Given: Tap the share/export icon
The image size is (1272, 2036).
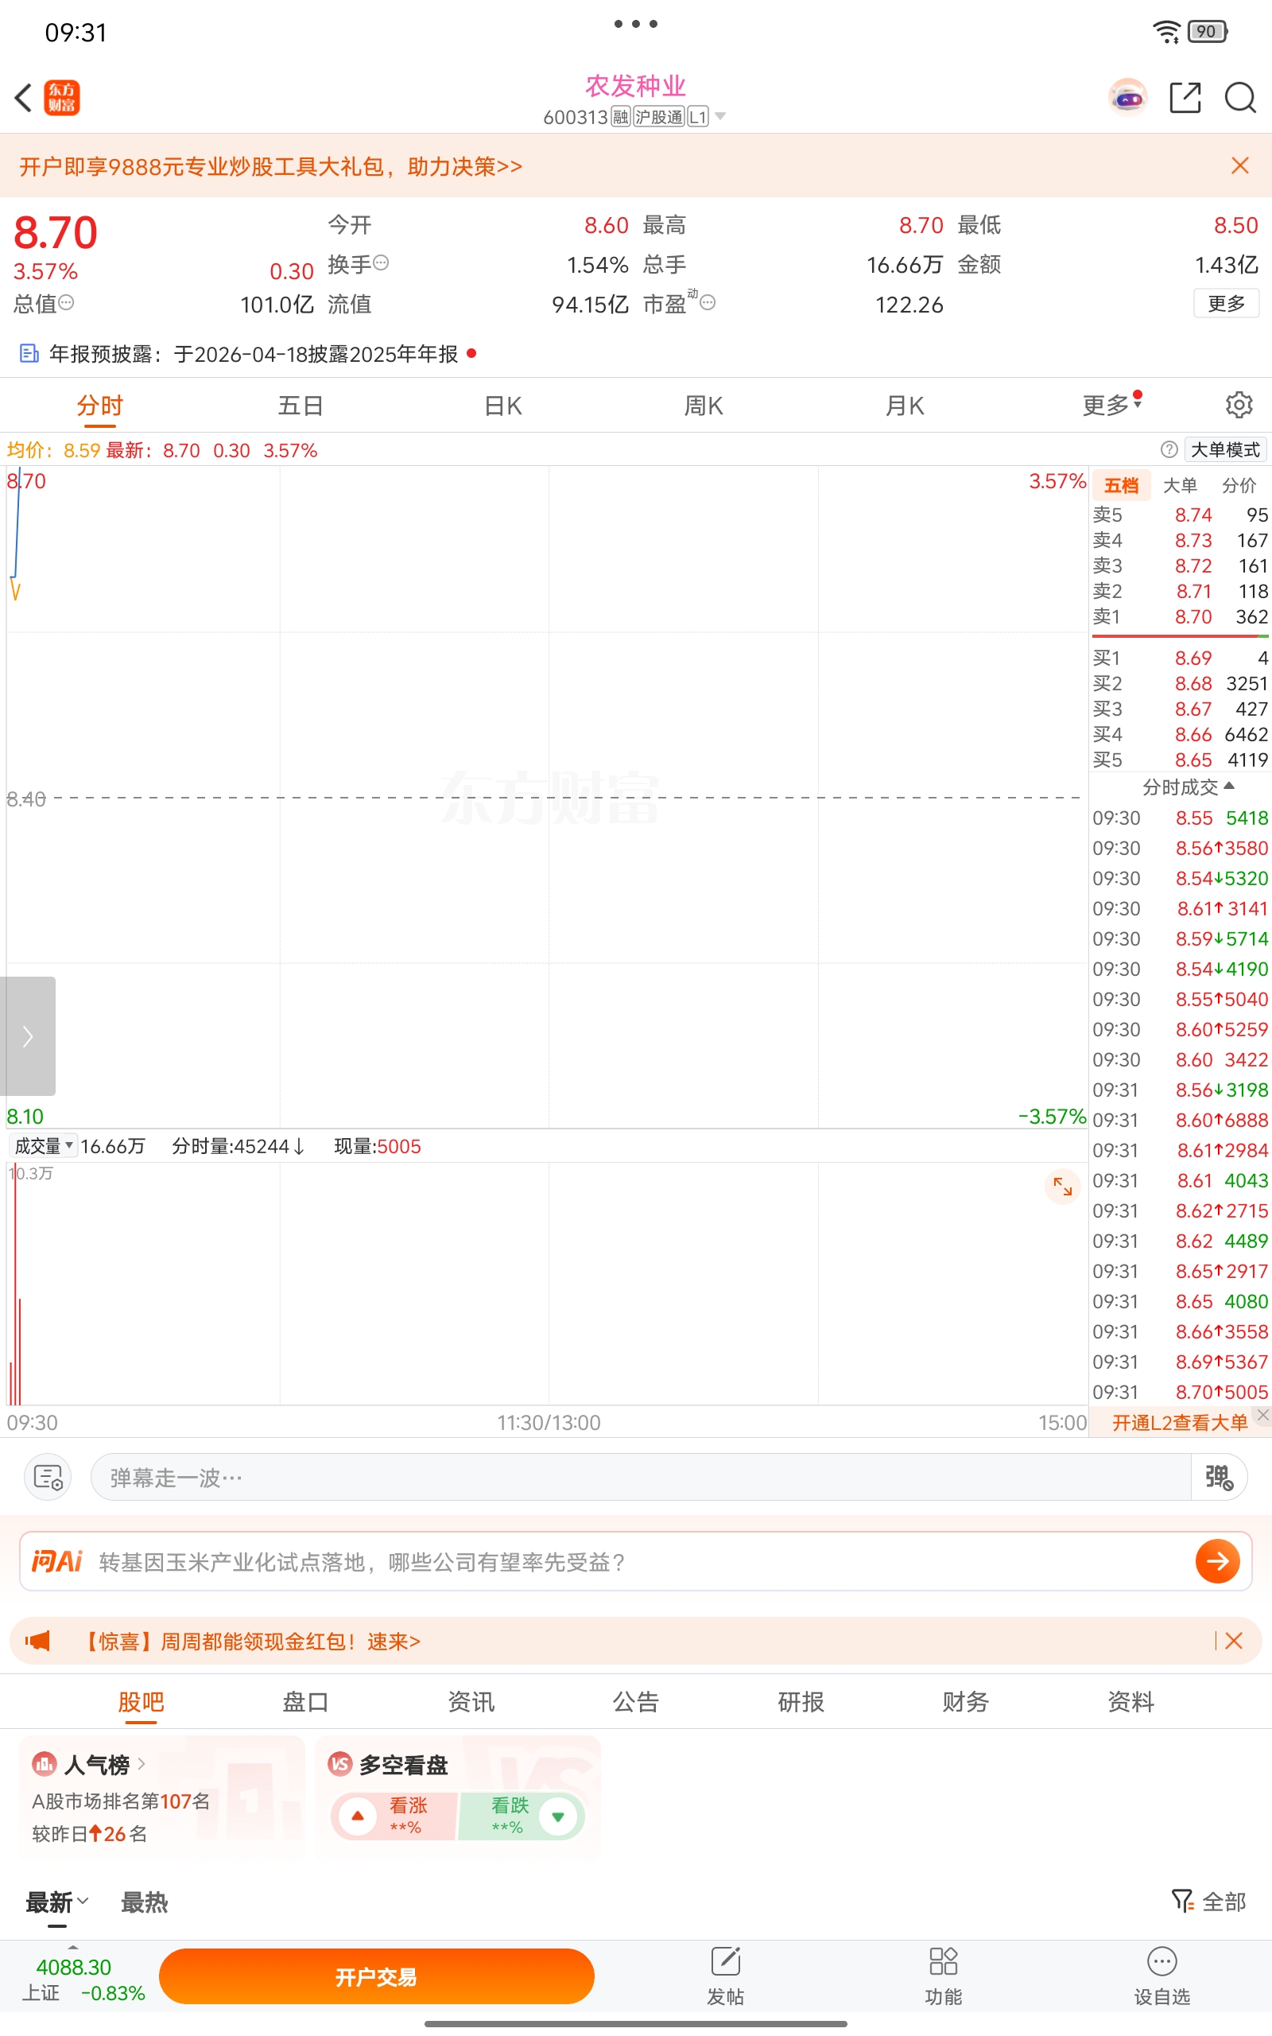Looking at the screenshot, I should click(x=1185, y=98).
